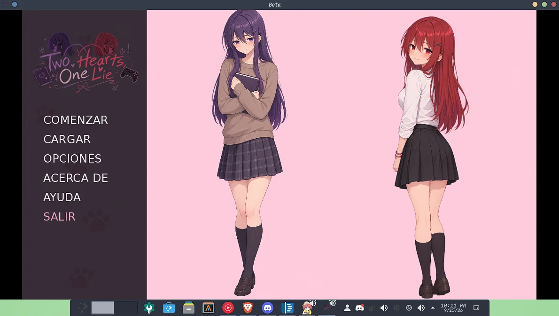This screenshot has height=316, width=559.
Task: Open the speaker volume icon beside the tray arrow
Action: pos(421,308)
